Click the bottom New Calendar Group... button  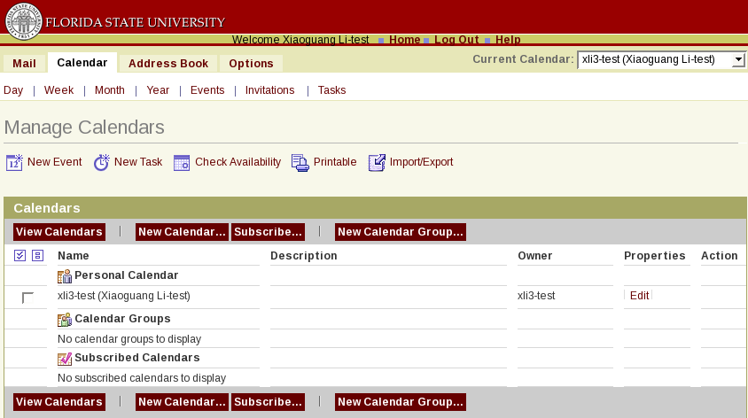(x=401, y=402)
